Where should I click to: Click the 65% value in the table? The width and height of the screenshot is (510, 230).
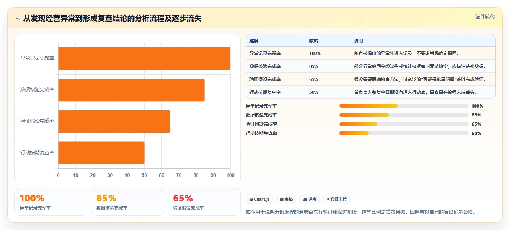(x=314, y=79)
